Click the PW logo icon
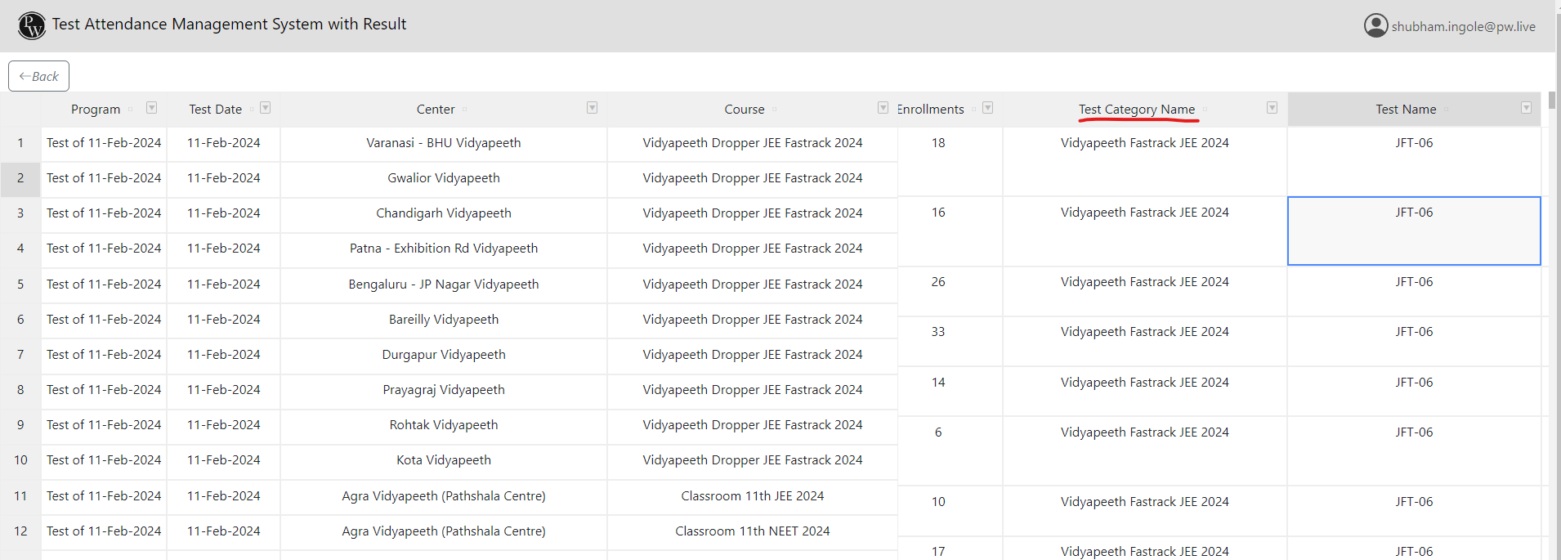 [32, 25]
